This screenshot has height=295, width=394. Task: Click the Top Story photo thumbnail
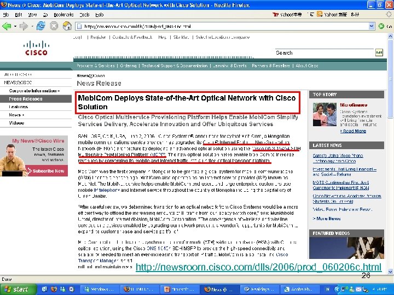click(325, 114)
